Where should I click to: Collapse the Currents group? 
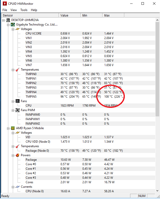point(13,187)
